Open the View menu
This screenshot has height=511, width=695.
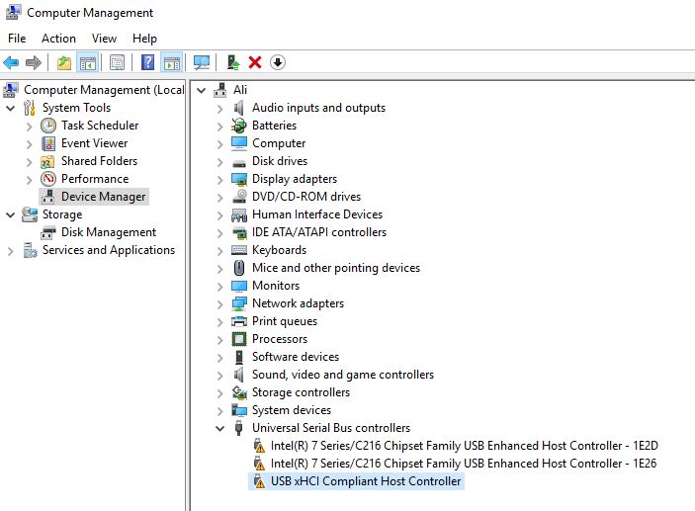(104, 38)
